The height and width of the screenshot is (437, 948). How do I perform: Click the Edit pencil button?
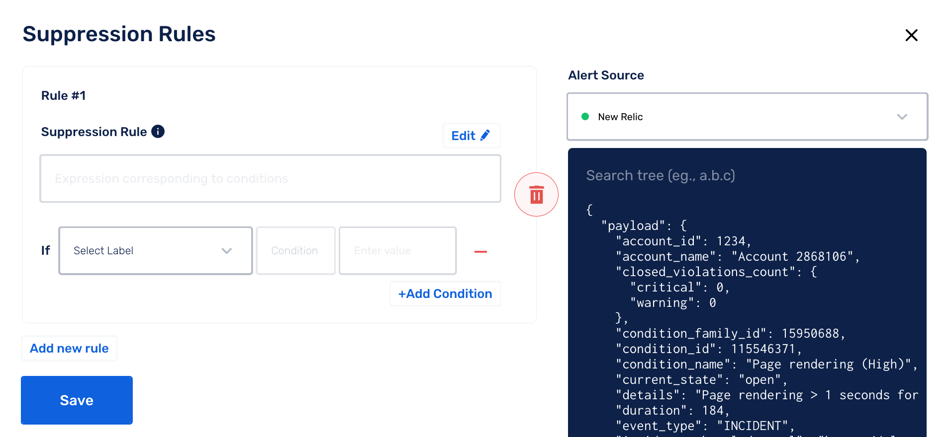(x=471, y=136)
